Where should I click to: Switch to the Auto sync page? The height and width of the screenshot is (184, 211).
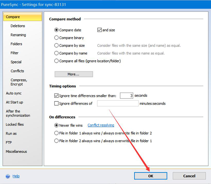[x=14, y=93]
